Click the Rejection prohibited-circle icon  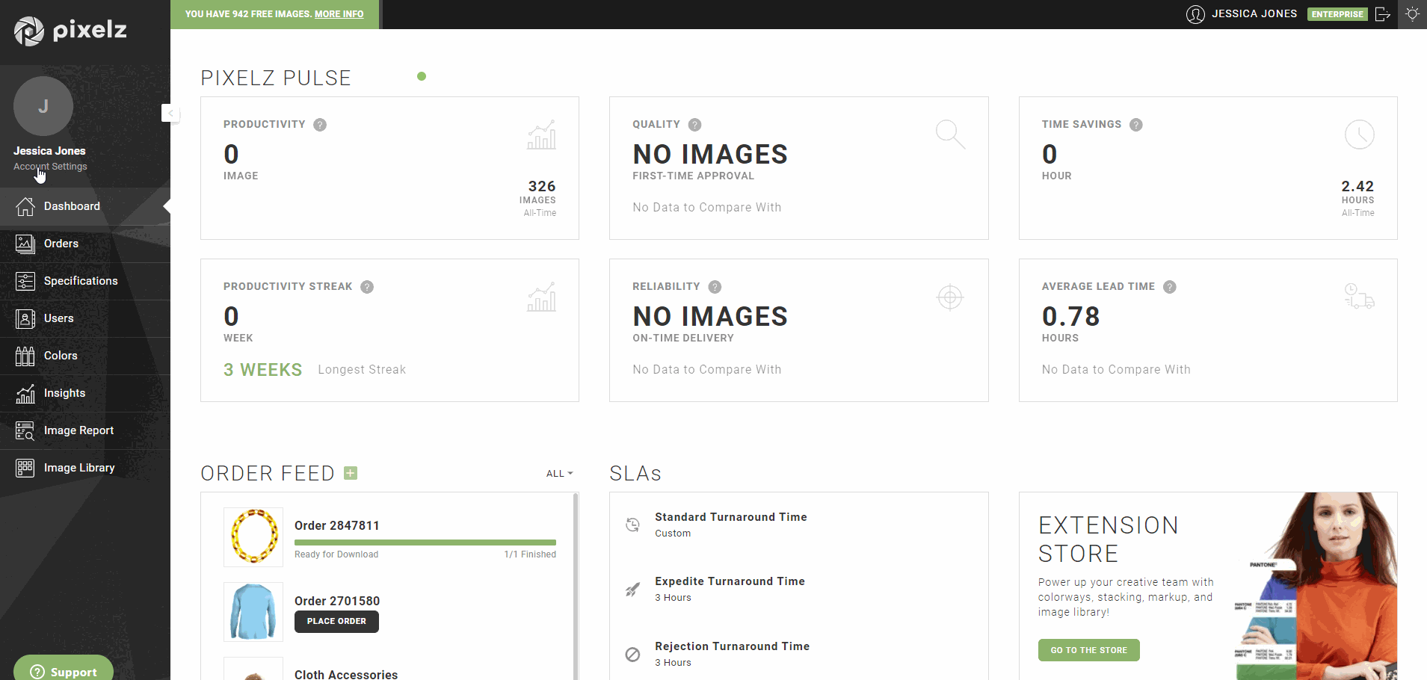tap(632, 655)
